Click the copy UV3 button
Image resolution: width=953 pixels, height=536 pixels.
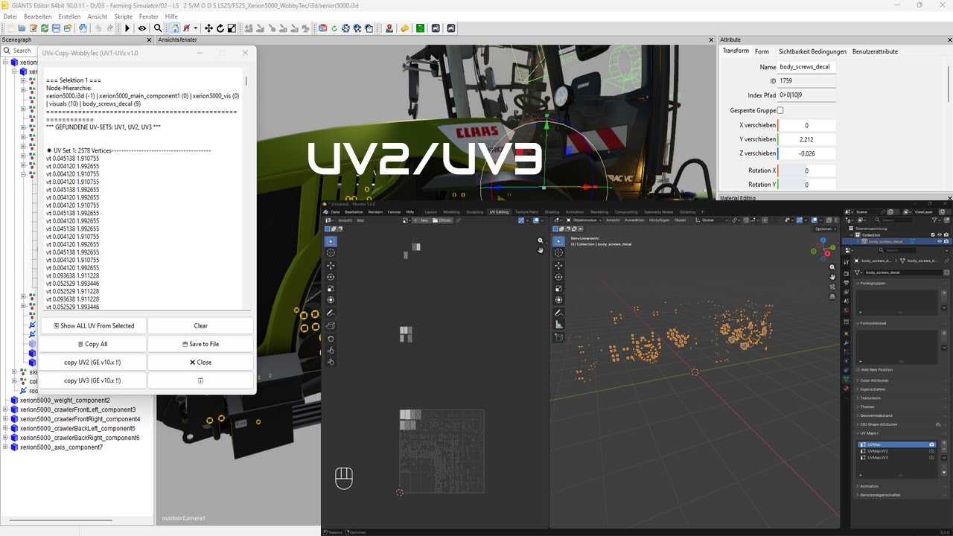[93, 380]
